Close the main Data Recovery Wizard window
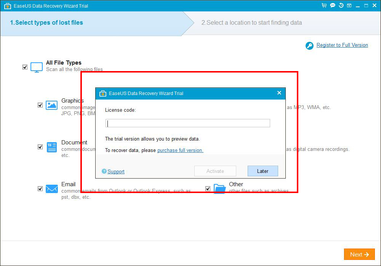 (x=375, y=5)
